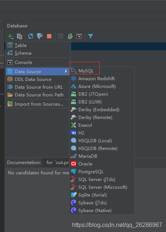Choose DDL Data Source entry
166x232 pixels.
click(x=38, y=79)
